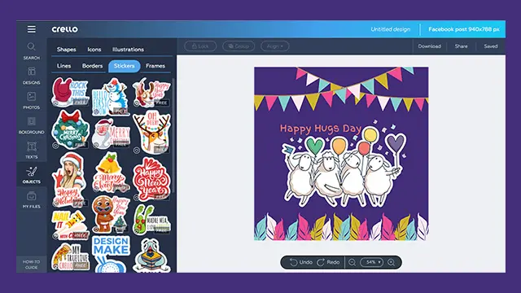Add the golden bells Merry Christmas sticker
This screenshot has width=521, height=293.
click(111, 173)
